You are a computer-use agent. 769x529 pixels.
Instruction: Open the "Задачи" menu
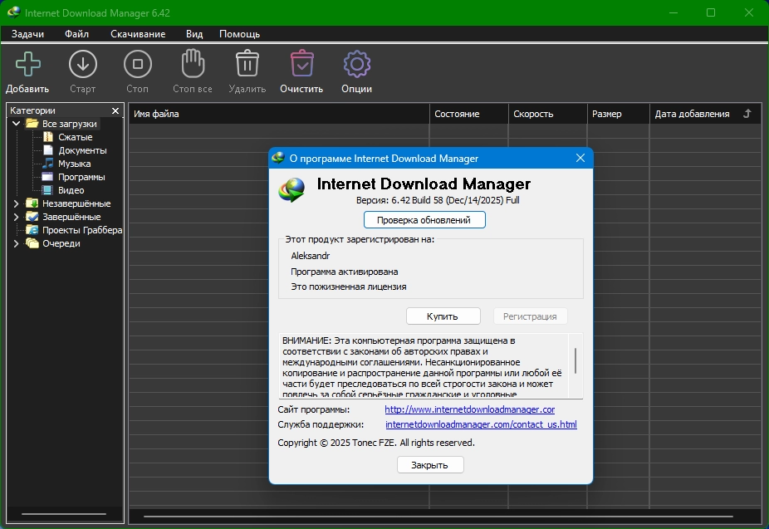pos(27,34)
